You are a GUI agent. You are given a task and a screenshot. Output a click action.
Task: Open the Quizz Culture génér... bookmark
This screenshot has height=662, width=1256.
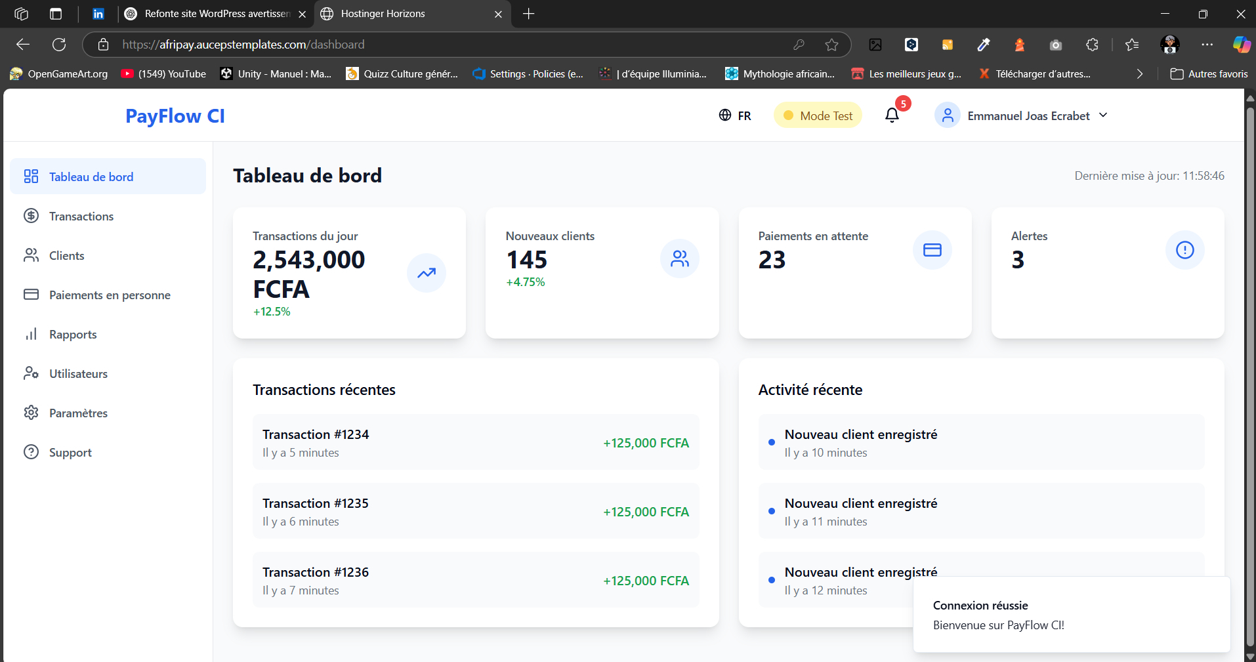(x=402, y=74)
